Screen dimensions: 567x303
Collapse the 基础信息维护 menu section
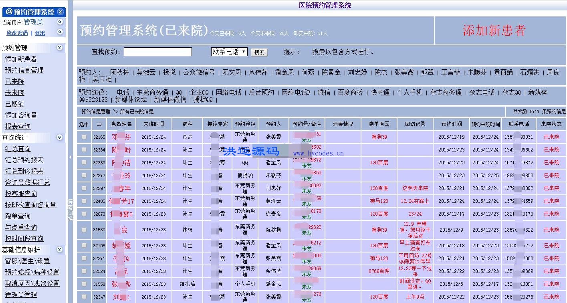pos(60,250)
